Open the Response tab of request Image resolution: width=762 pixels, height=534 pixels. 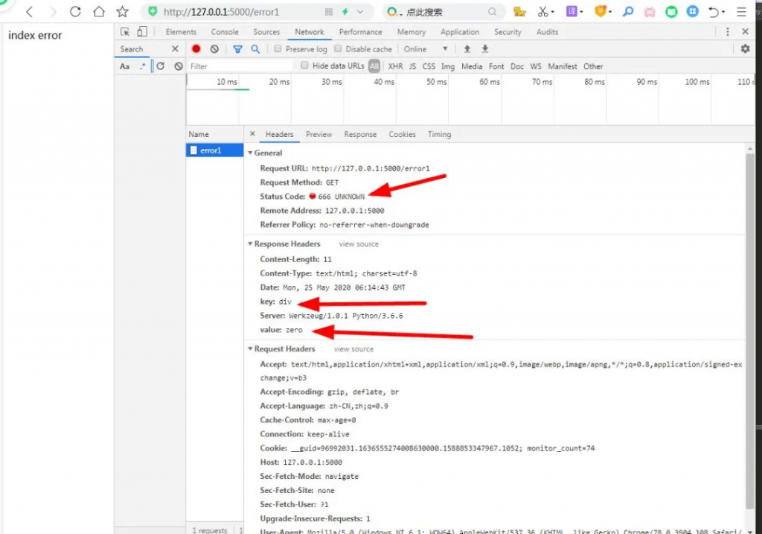360,135
